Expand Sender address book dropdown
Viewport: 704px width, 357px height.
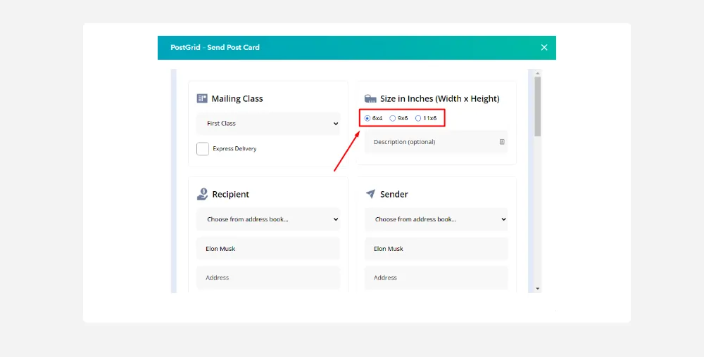pos(436,219)
